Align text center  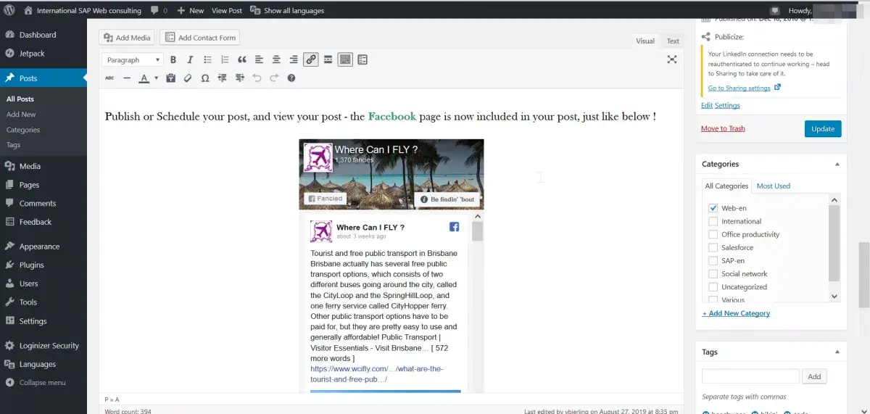point(276,59)
